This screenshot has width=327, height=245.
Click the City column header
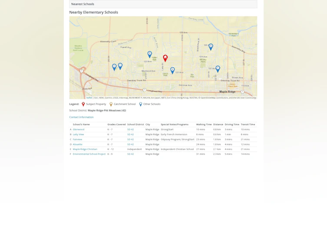148,124
